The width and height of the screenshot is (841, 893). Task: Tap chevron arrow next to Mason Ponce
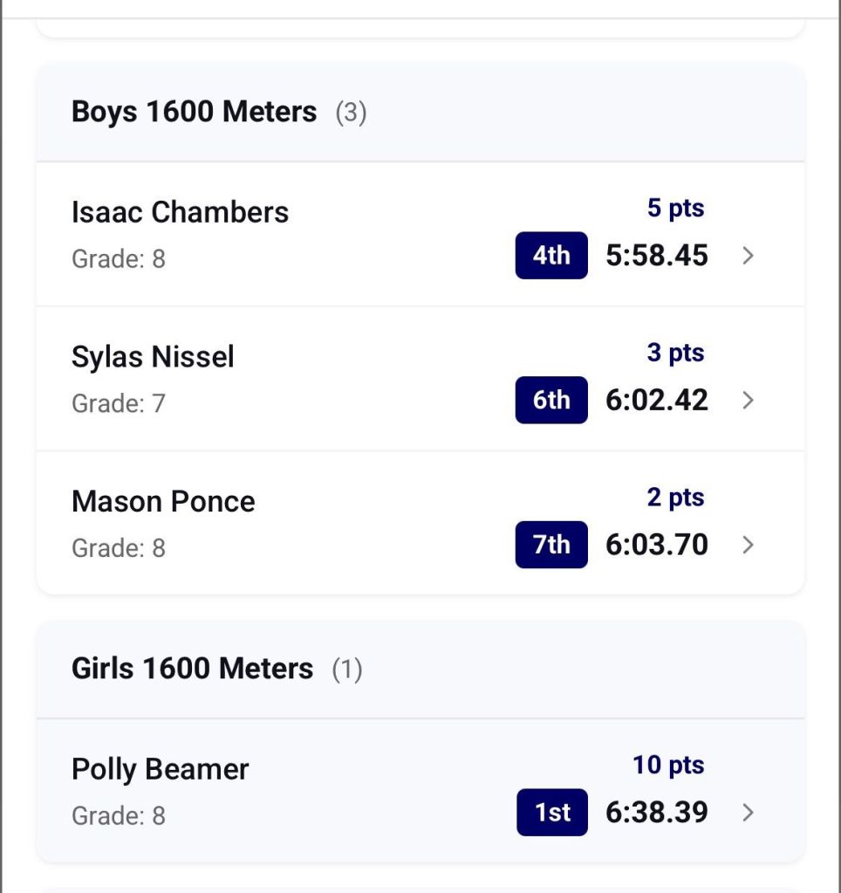point(748,545)
